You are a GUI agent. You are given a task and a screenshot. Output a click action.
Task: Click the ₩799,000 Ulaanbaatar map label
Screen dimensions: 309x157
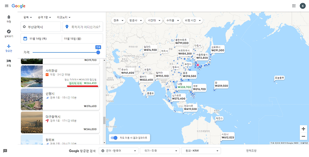[182, 41]
